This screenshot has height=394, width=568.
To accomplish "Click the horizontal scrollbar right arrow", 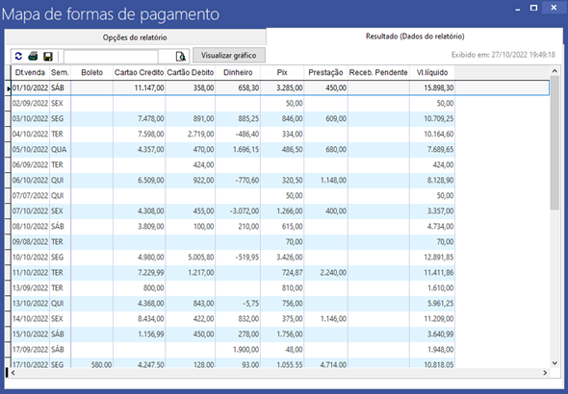I will point(545,373).
